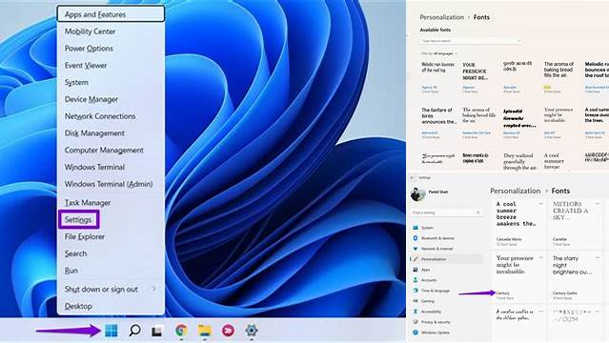
Task: Click Personalization breadcrumb in upper Fonts page
Action: pyautogui.click(x=441, y=17)
